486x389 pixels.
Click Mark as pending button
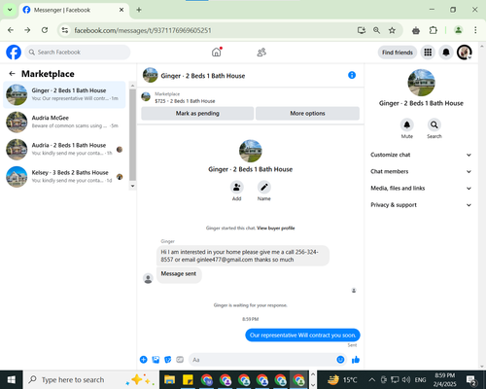click(197, 114)
